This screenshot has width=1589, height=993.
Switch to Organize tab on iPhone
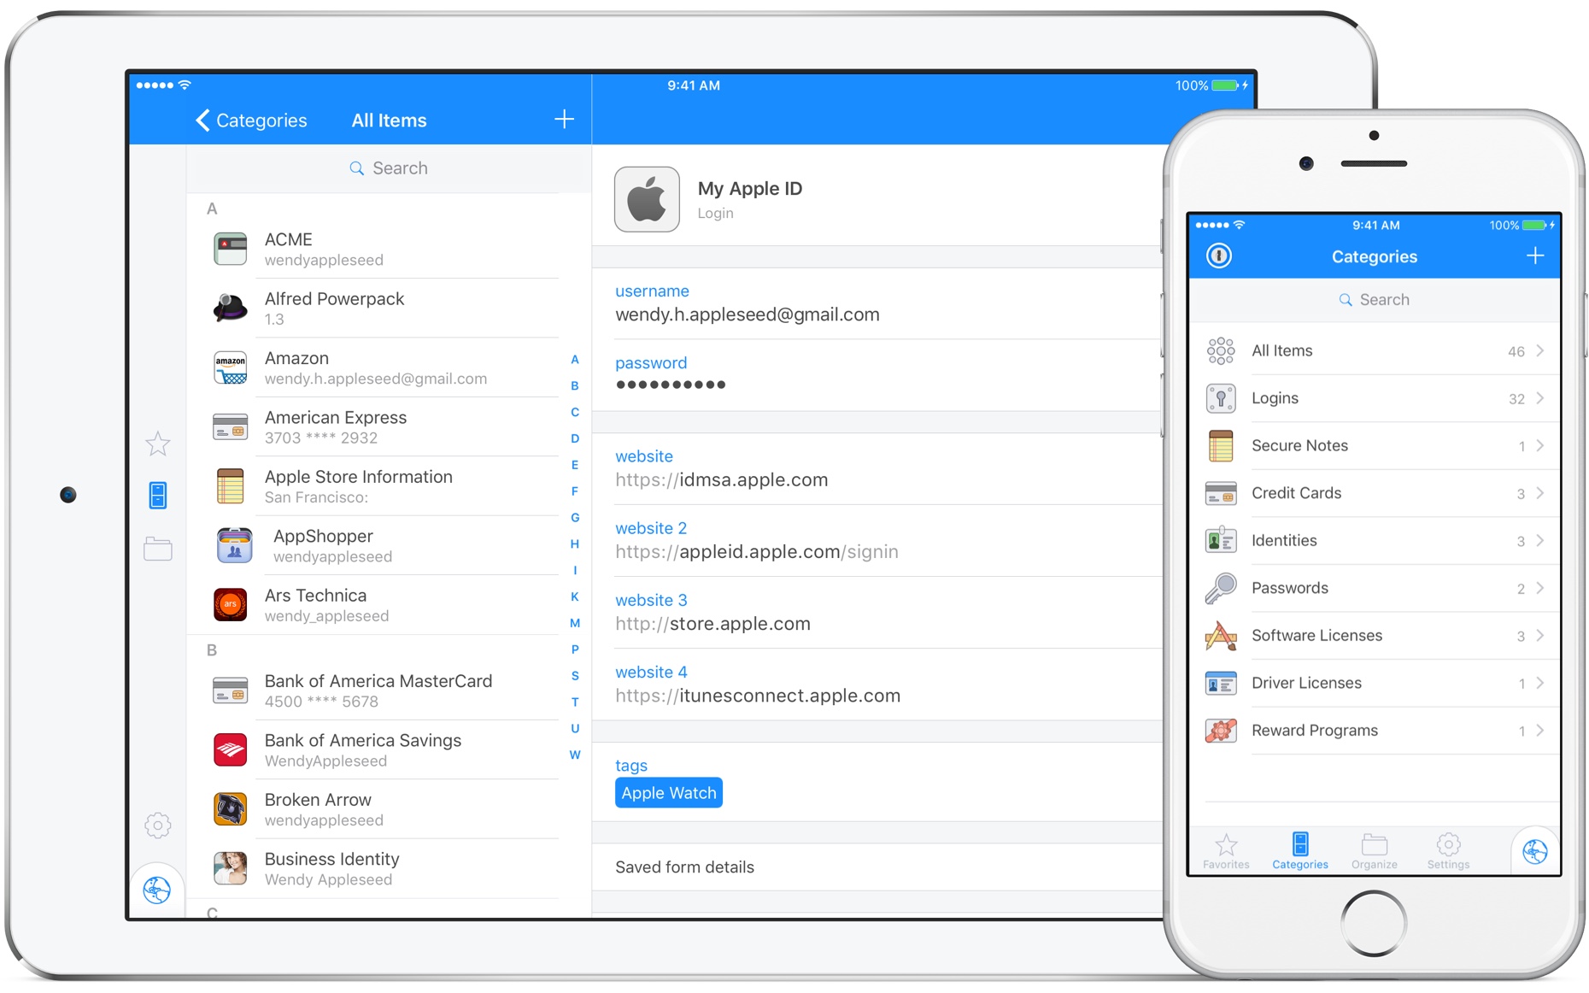(x=1375, y=851)
